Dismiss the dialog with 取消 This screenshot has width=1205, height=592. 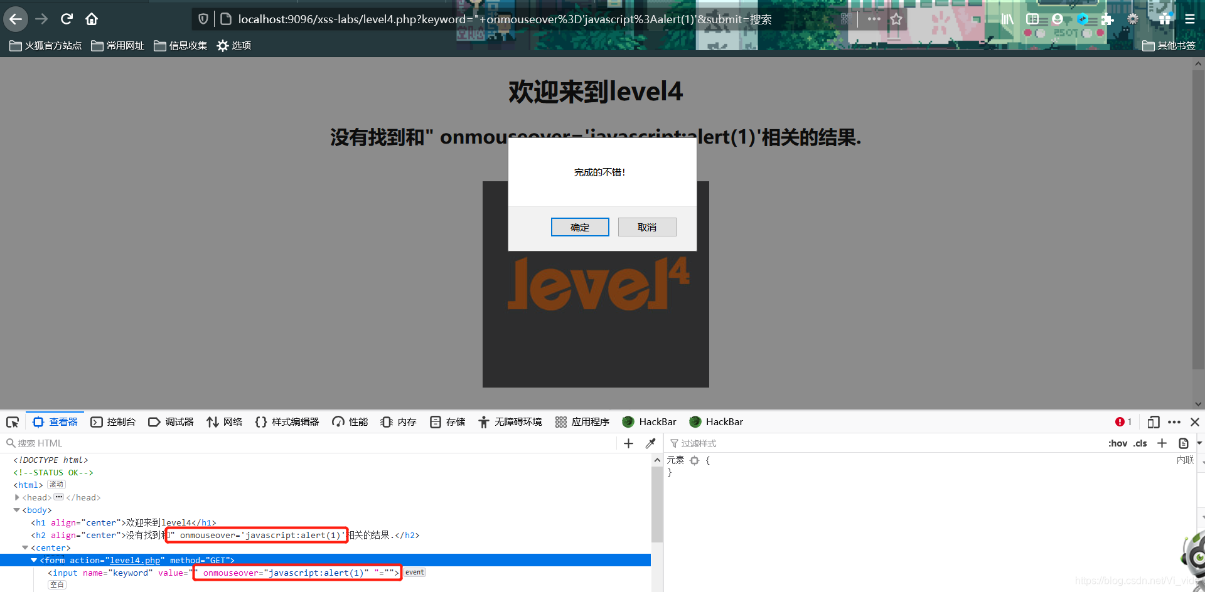pyautogui.click(x=647, y=227)
